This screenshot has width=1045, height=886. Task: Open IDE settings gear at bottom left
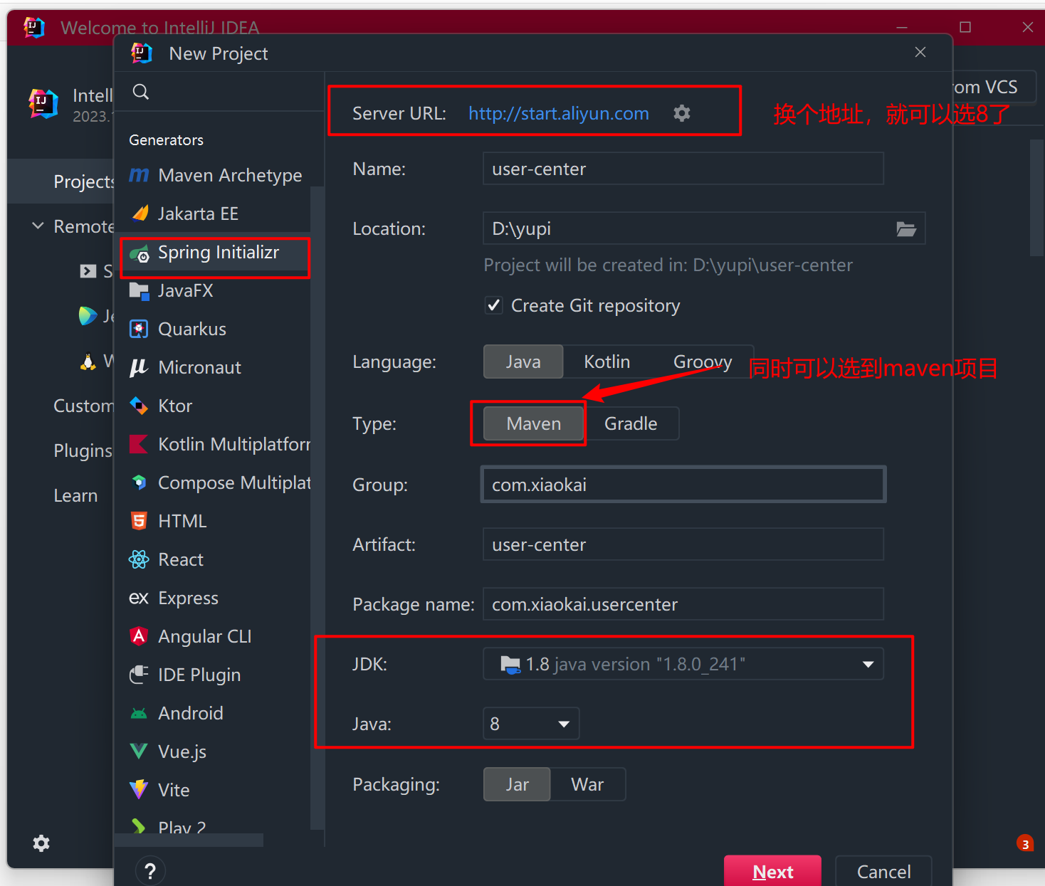coord(41,843)
